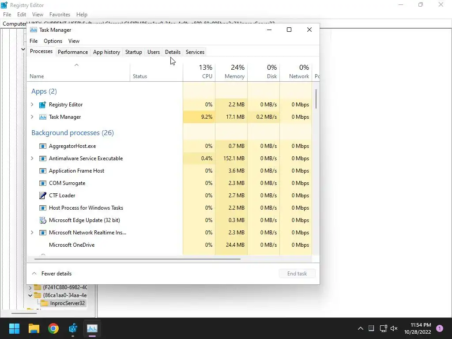Open File Explorer from the taskbar
The image size is (452, 339).
coord(34,328)
